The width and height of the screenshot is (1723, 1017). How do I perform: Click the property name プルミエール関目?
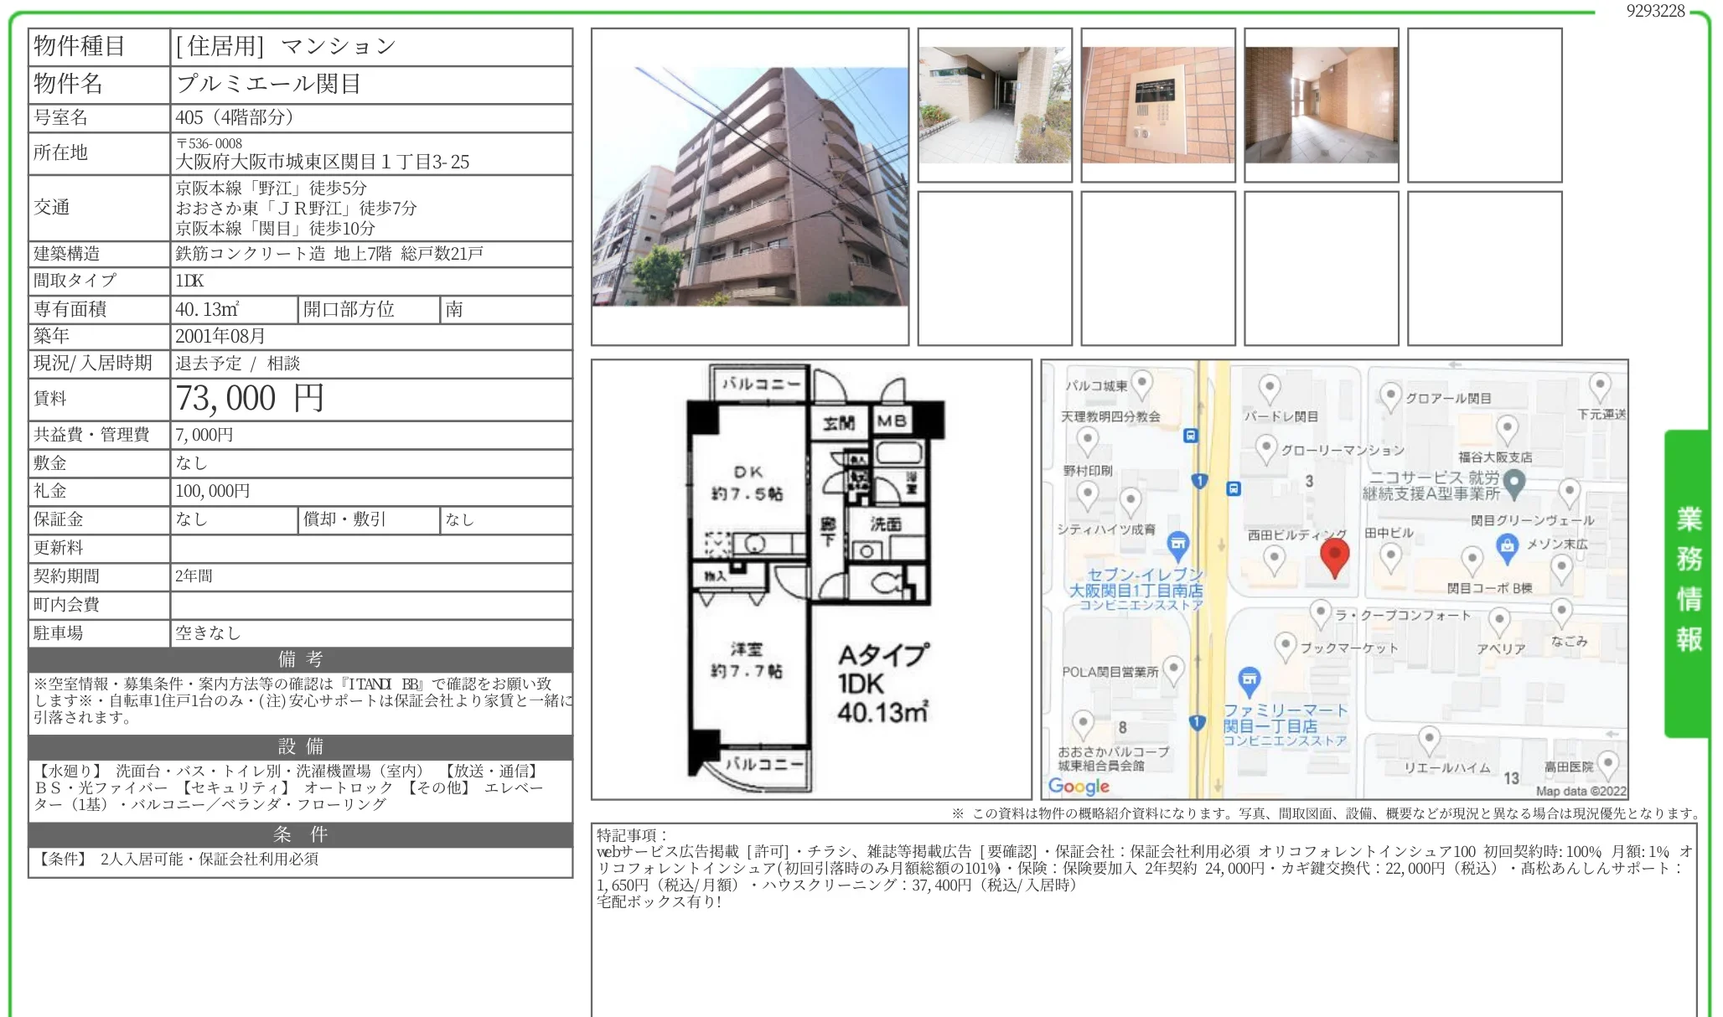coord(269,84)
